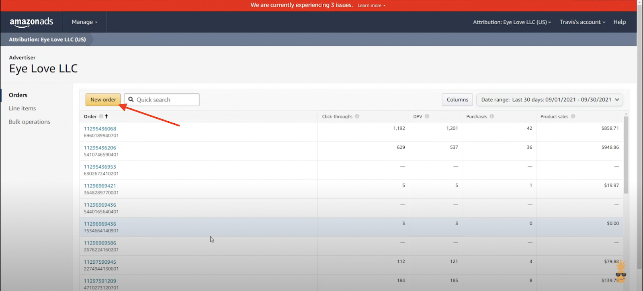643x291 pixels.
Task: Click the New order button
Action: click(x=103, y=100)
